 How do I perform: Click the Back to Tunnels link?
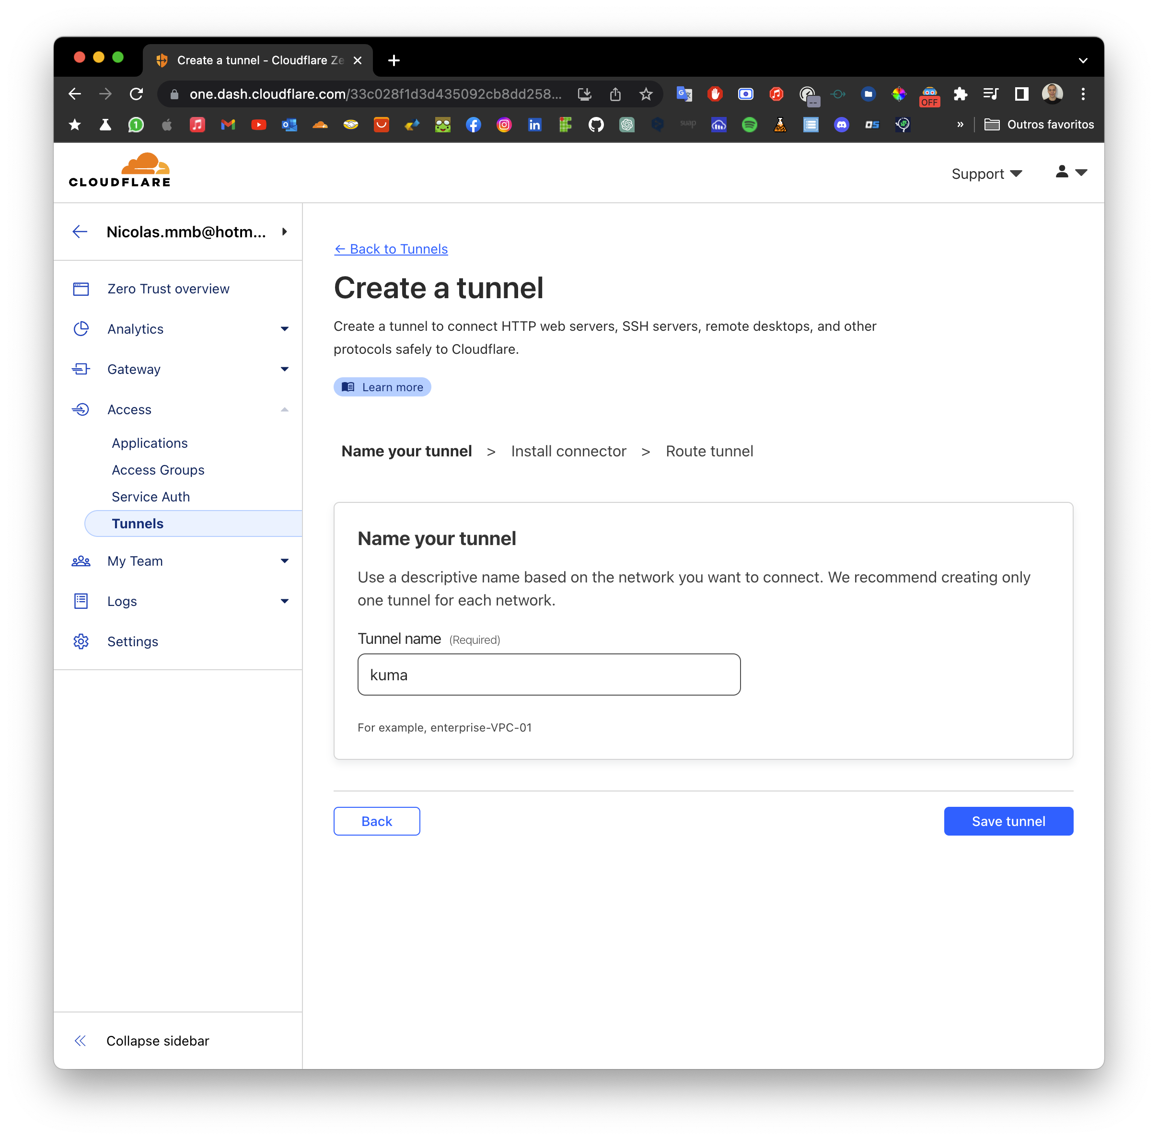[x=391, y=248]
